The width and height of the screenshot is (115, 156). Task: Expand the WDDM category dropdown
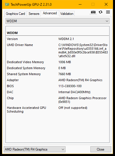click(57, 21)
